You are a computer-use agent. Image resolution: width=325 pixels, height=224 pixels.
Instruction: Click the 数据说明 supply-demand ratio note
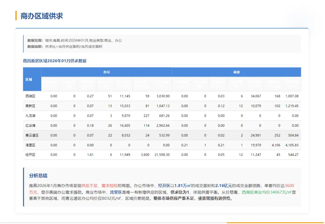(65, 47)
